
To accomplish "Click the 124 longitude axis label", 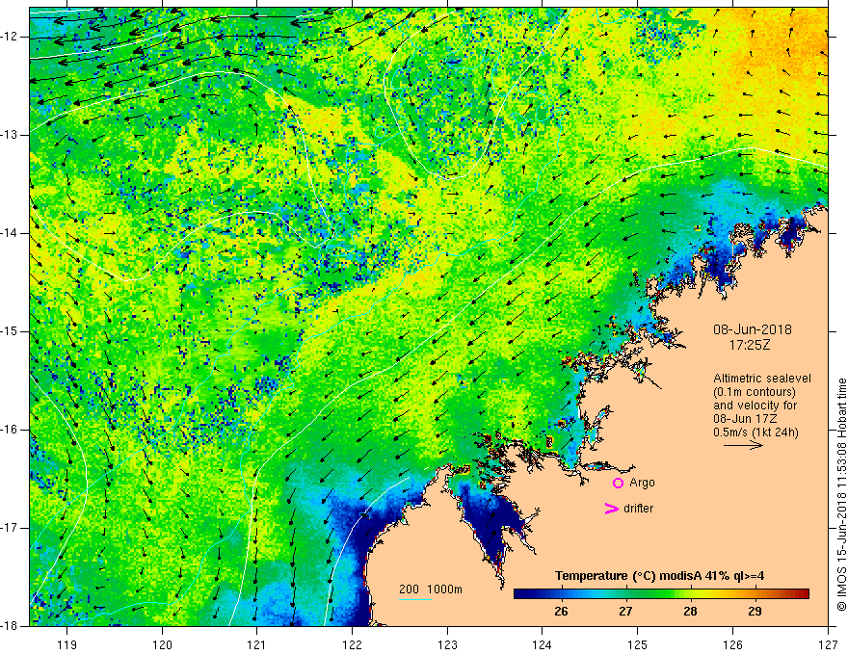I will click(543, 644).
